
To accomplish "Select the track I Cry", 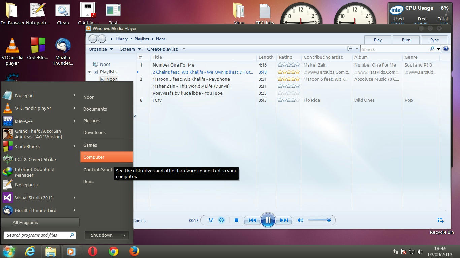I will click(x=157, y=100).
